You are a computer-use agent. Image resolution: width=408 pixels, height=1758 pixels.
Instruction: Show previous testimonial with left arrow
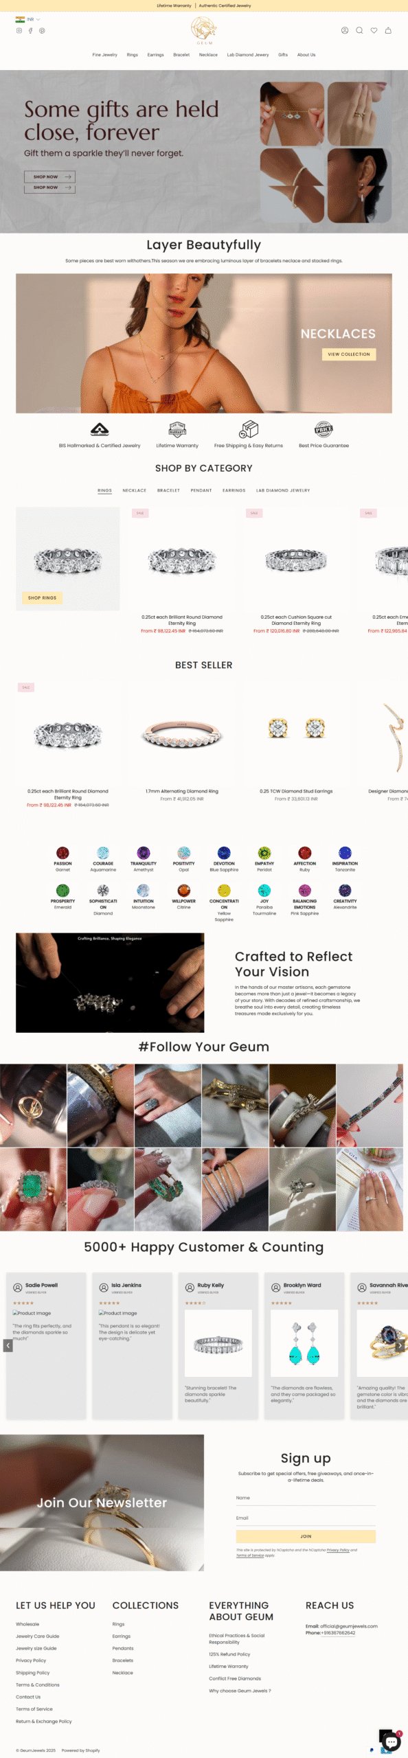(x=8, y=1345)
